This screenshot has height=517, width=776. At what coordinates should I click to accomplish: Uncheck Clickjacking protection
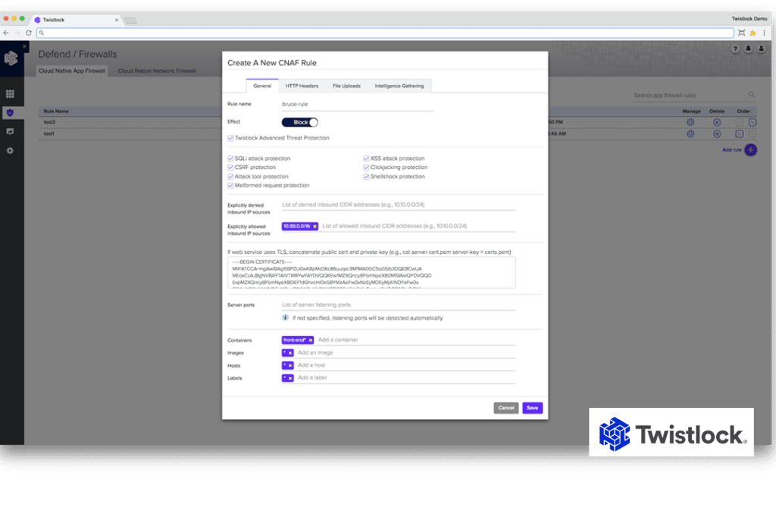click(366, 168)
